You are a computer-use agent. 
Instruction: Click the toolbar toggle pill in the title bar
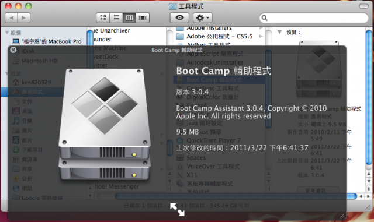(x=363, y=6)
